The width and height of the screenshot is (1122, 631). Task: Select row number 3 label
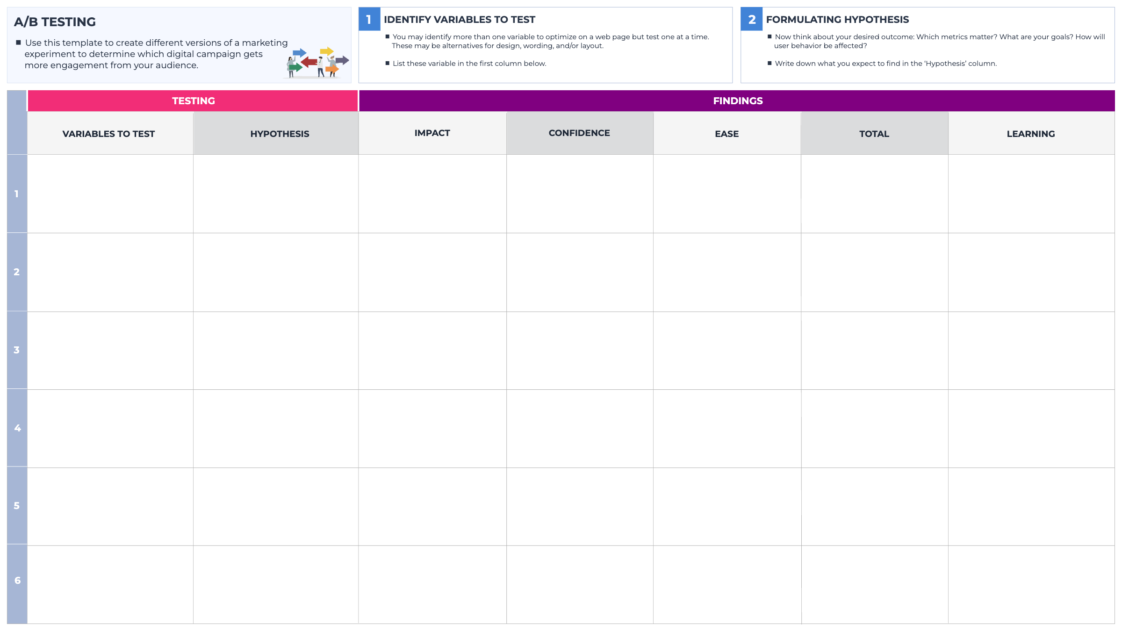(17, 350)
